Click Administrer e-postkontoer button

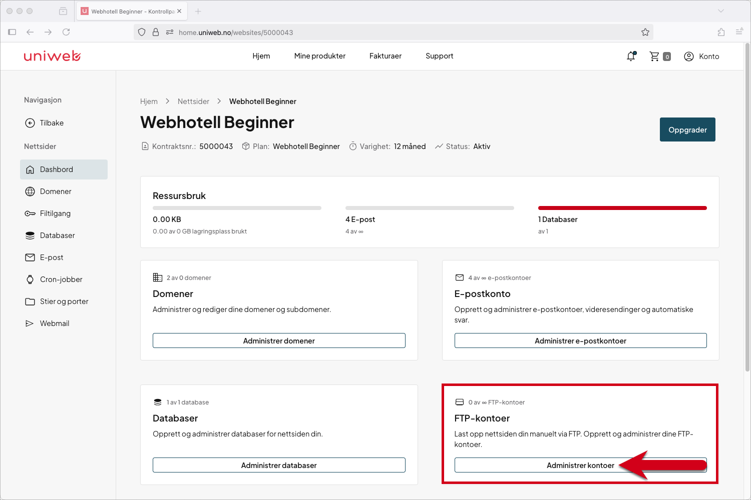(x=580, y=340)
